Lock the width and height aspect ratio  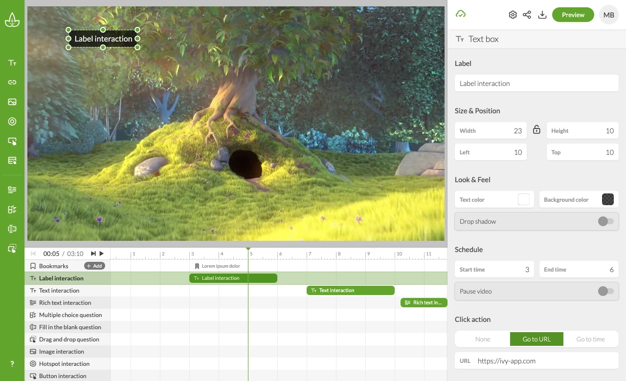(x=537, y=130)
